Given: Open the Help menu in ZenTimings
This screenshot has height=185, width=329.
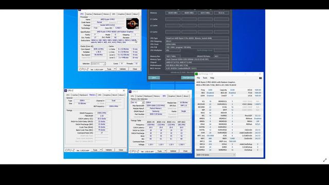Looking at the screenshot, I should point(212,78).
